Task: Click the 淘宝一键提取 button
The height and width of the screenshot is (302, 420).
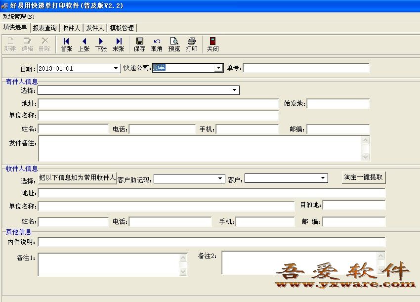Action: tap(364, 177)
